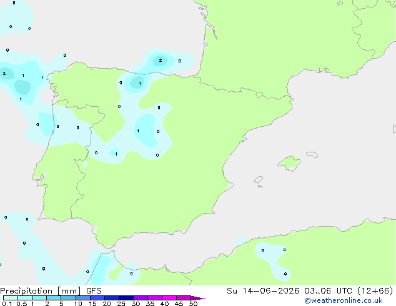396x306 pixels.
Task: Pick the 5–10 mm legend swatch
Action: (x=69, y=298)
